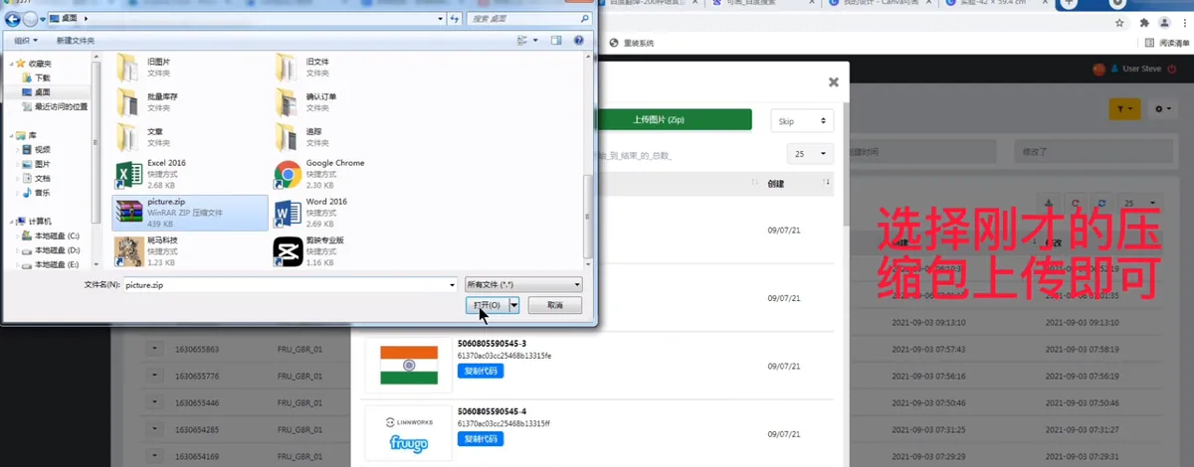1194x467 pixels.
Task: Toggle the preview pane button
Action: coord(556,40)
